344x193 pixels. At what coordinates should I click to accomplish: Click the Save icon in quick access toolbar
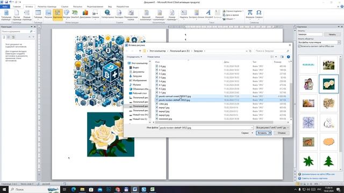point(6,2)
